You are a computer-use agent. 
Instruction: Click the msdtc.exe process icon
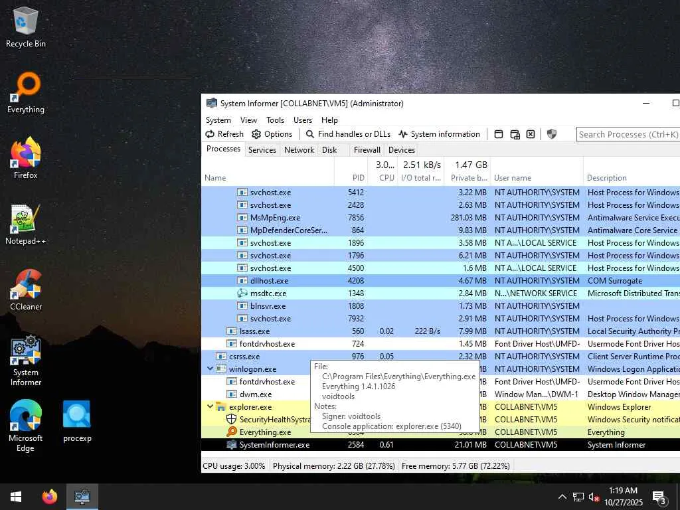coord(242,293)
